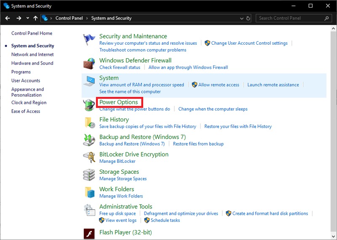Expand the address bar history dropdown arrow
The width and height of the screenshot is (337, 240).
tap(241, 19)
